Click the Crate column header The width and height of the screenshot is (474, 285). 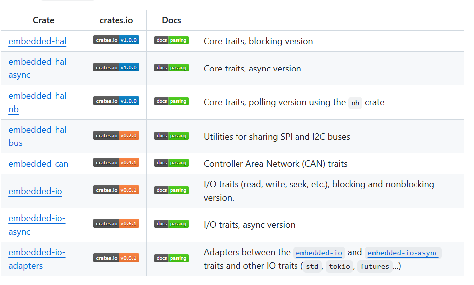click(44, 20)
